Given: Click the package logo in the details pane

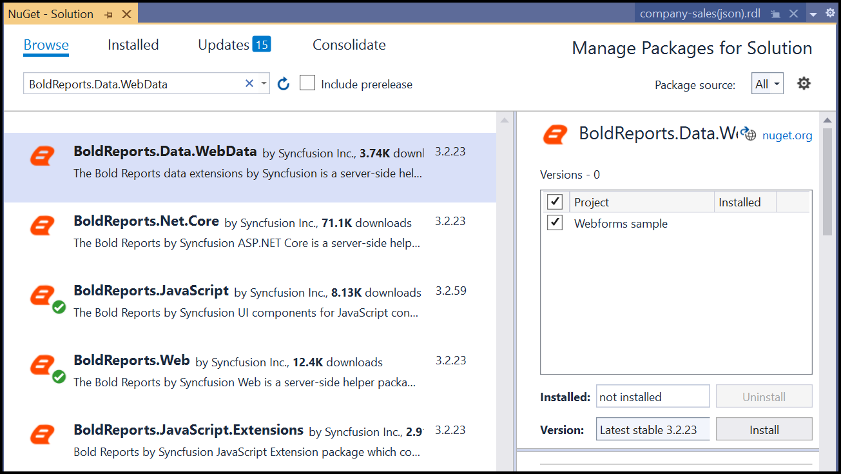Looking at the screenshot, I should click(555, 133).
